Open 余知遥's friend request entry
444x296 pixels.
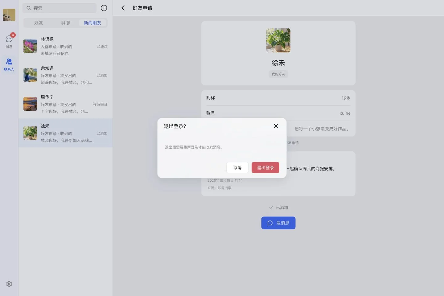[x=65, y=75]
